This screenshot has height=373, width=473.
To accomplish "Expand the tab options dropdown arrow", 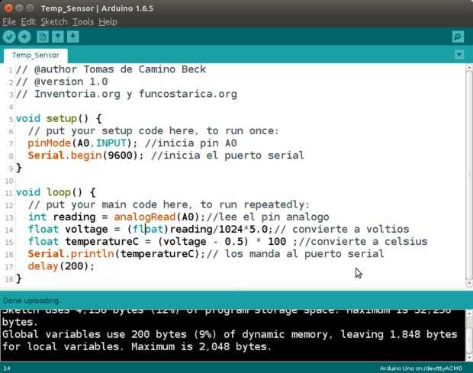I will pyautogui.click(x=459, y=55).
